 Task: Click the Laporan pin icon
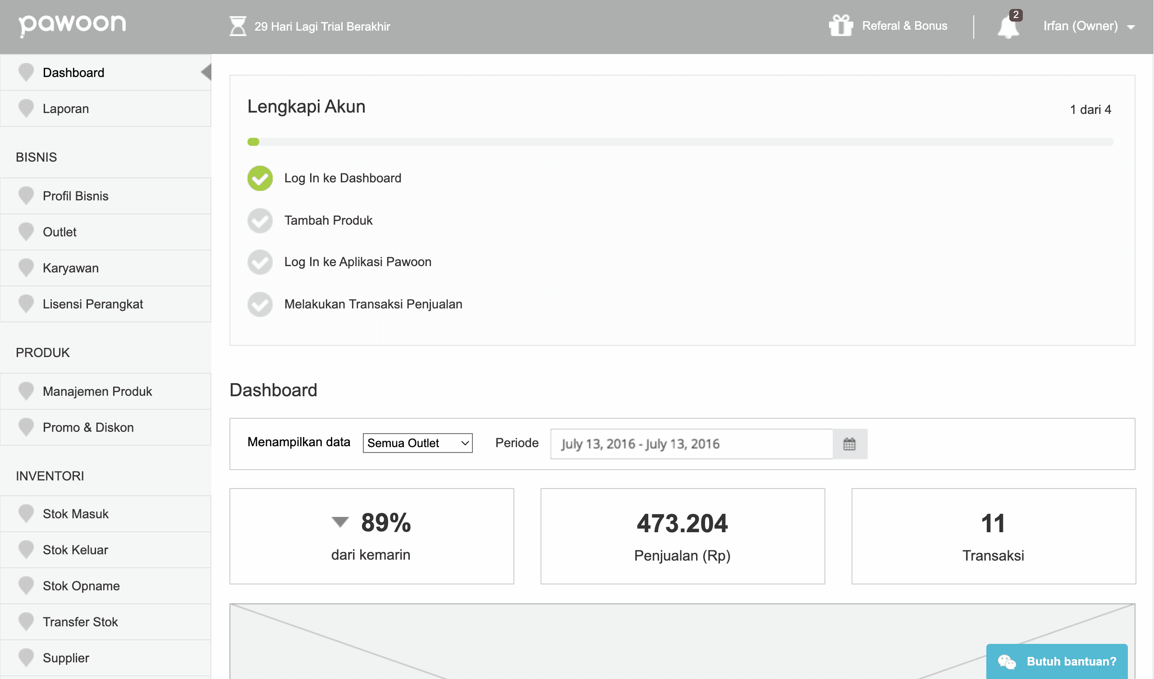(x=26, y=109)
